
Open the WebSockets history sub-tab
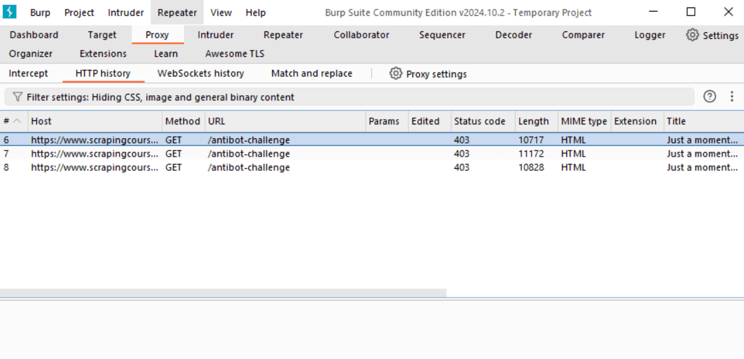201,73
